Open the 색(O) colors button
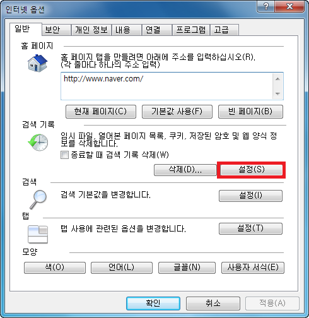 pyautogui.click(x=55, y=268)
